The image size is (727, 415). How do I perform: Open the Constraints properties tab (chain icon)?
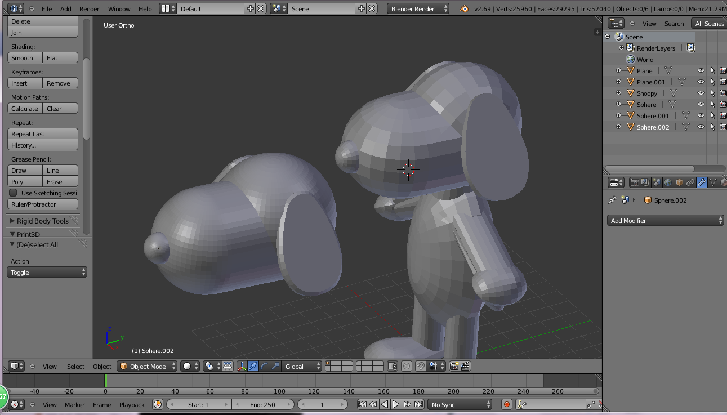tap(690, 182)
